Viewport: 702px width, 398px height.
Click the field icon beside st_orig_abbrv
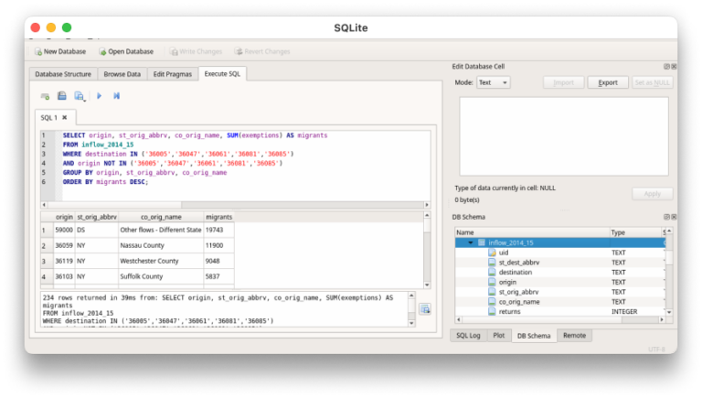(x=492, y=292)
